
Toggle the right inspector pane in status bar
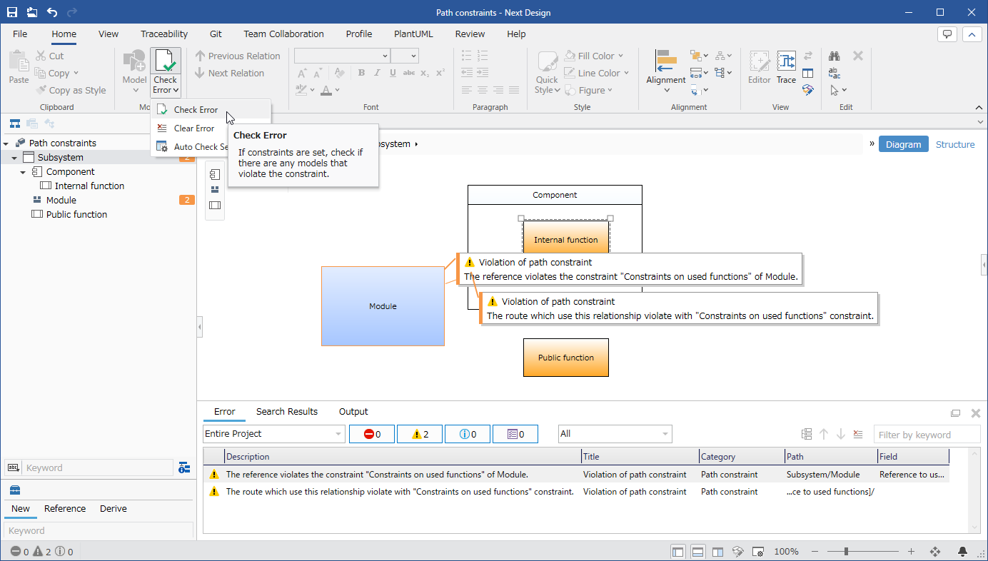click(x=718, y=551)
